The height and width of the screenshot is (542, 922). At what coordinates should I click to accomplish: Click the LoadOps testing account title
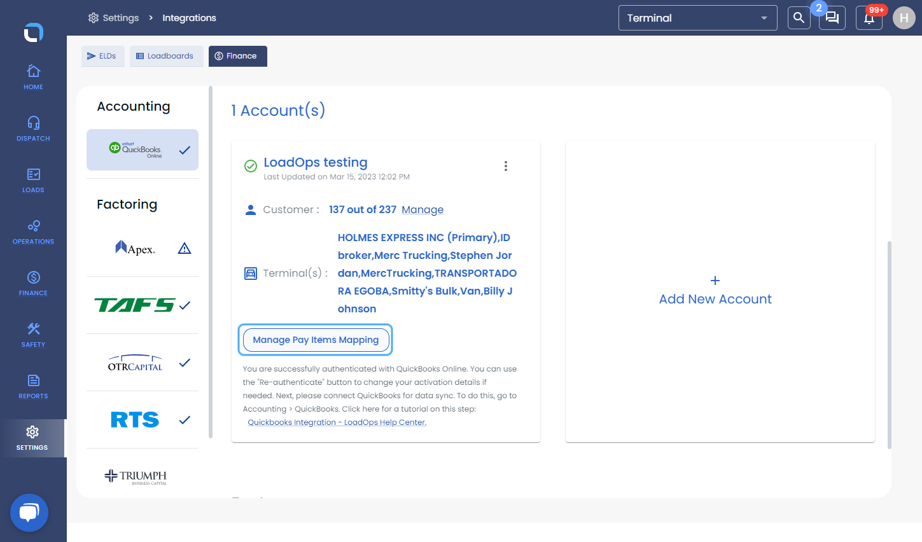pos(316,162)
